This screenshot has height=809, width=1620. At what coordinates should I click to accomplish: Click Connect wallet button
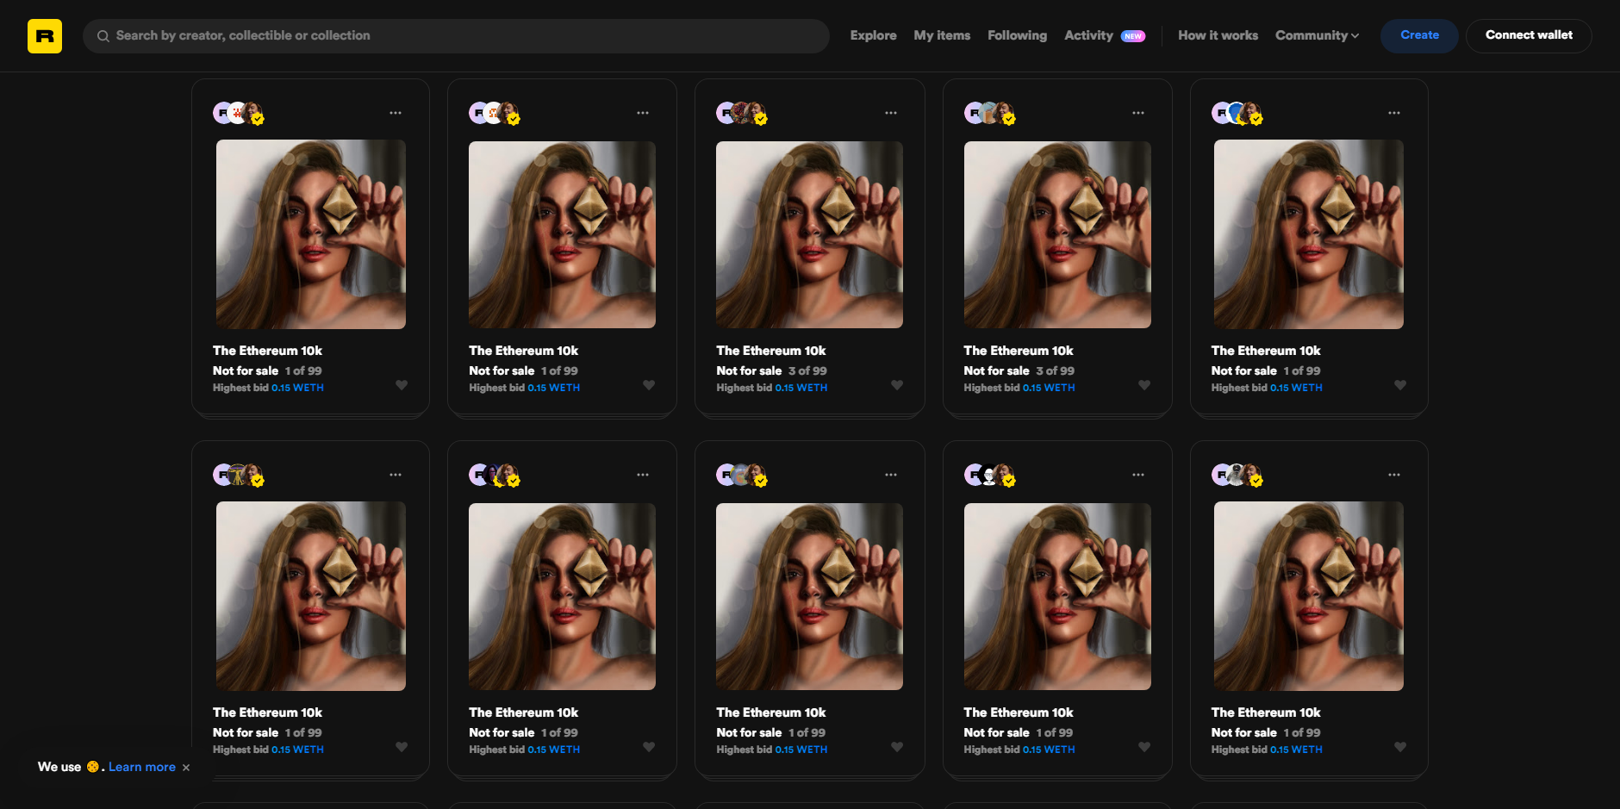[x=1529, y=35]
